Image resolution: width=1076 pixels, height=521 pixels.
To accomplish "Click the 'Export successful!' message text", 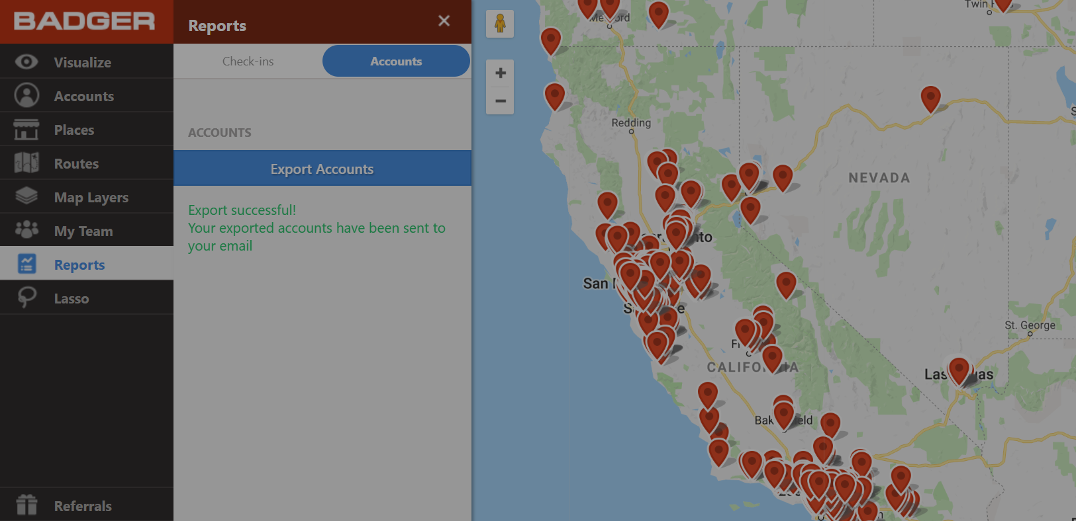I will (x=242, y=210).
